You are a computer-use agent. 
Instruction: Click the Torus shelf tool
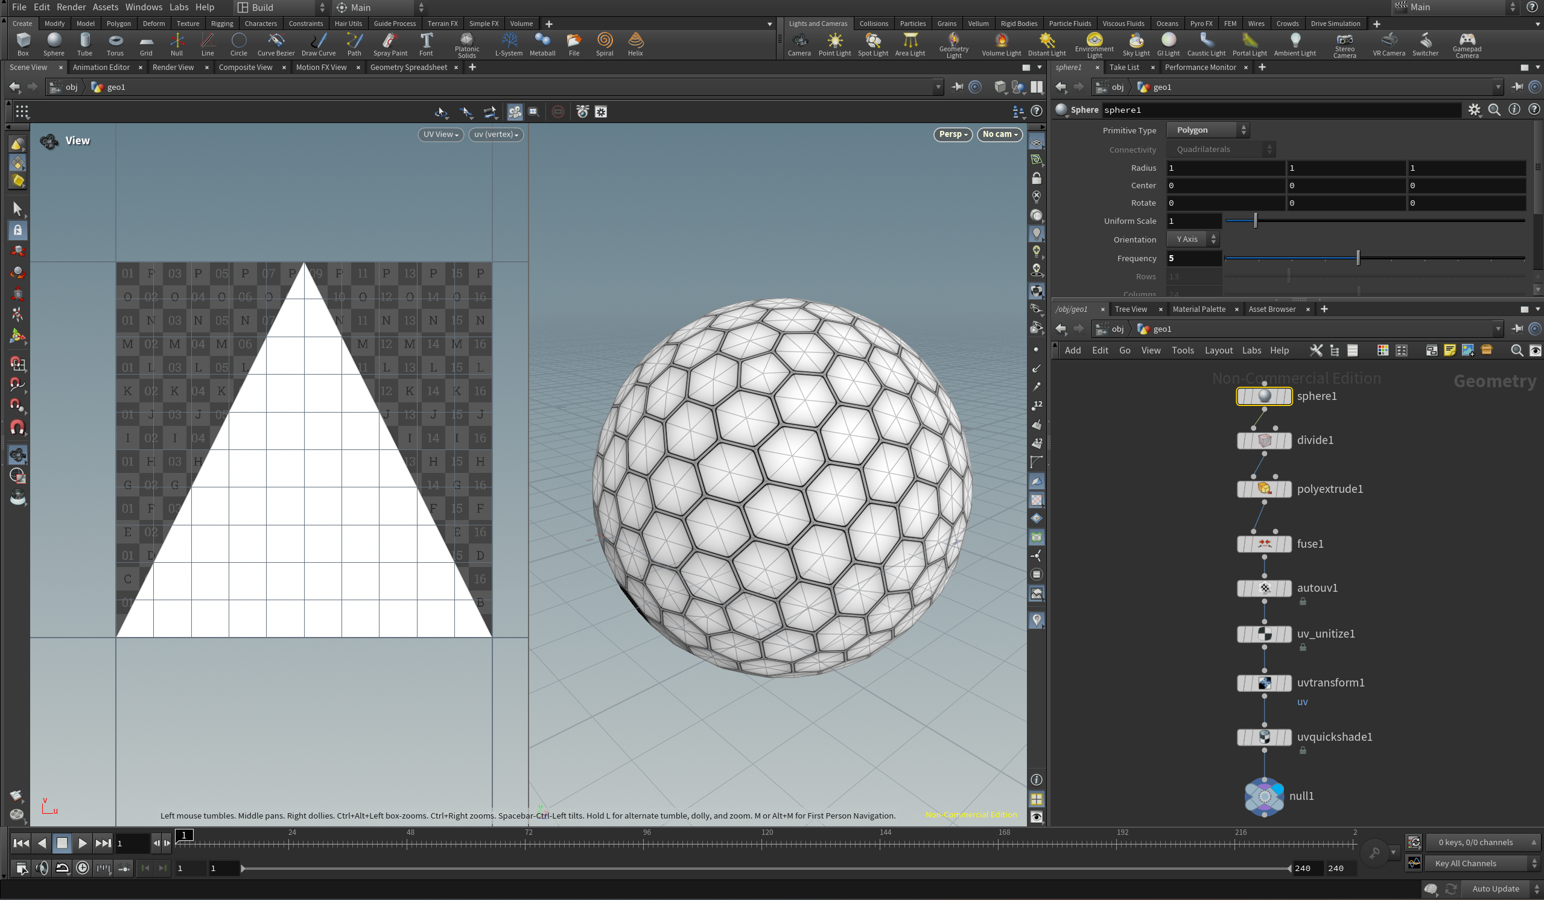(115, 44)
